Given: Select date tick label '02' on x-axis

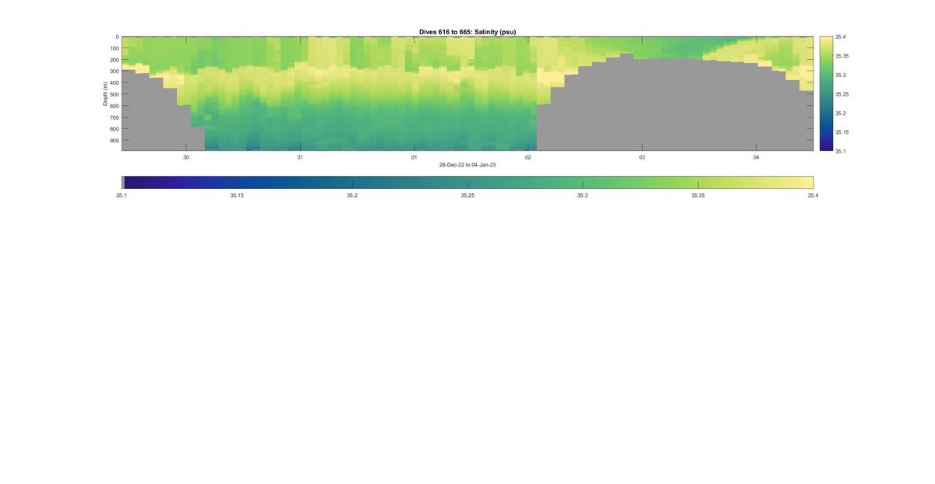Looking at the screenshot, I should pos(528,157).
